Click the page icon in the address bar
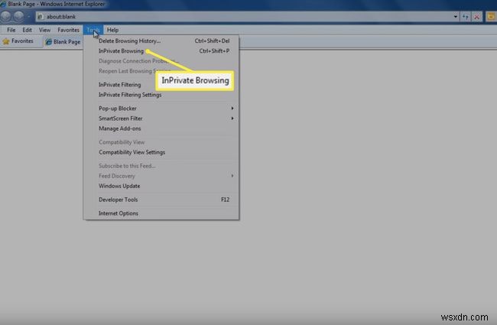The height and width of the screenshot is (325, 497). tap(41, 17)
